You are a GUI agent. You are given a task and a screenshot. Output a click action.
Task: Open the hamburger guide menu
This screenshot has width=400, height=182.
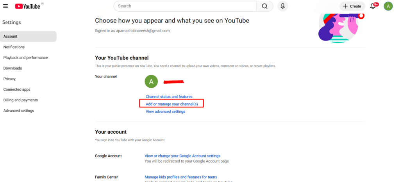tap(5, 6)
